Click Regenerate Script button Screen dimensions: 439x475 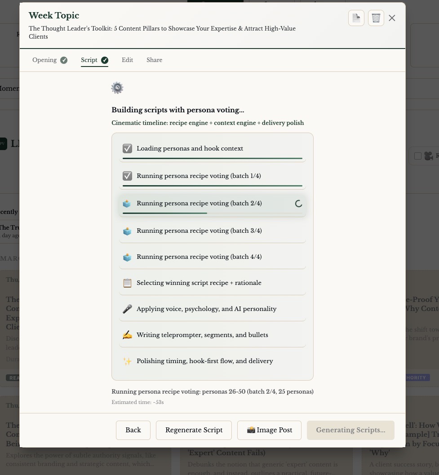[194, 430]
